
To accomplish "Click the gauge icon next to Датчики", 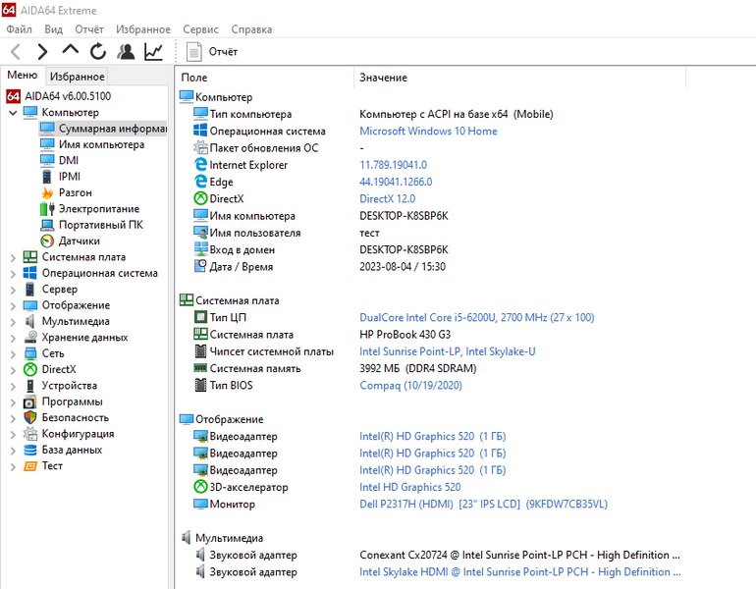I will (x=47, y=241).
